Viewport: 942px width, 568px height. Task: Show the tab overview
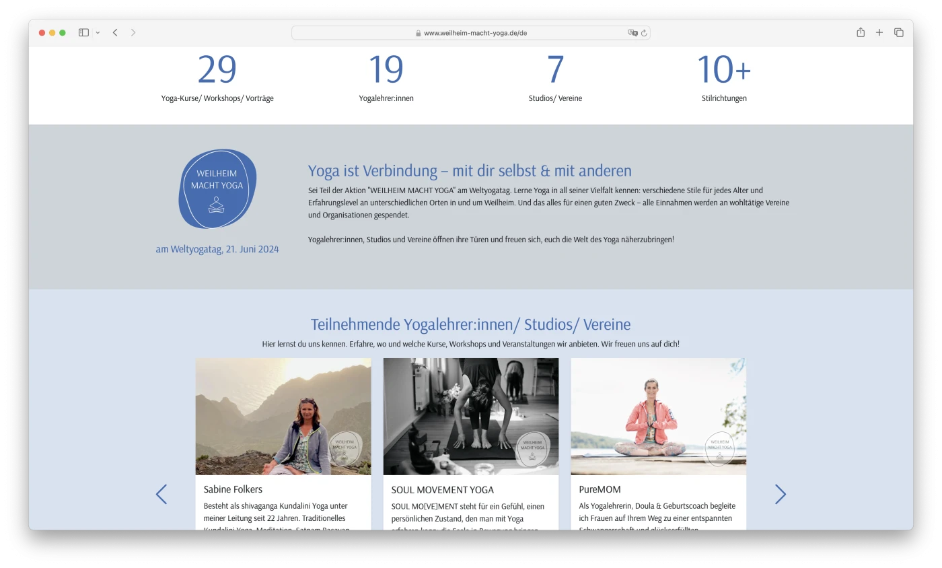(x=899, y=32)
